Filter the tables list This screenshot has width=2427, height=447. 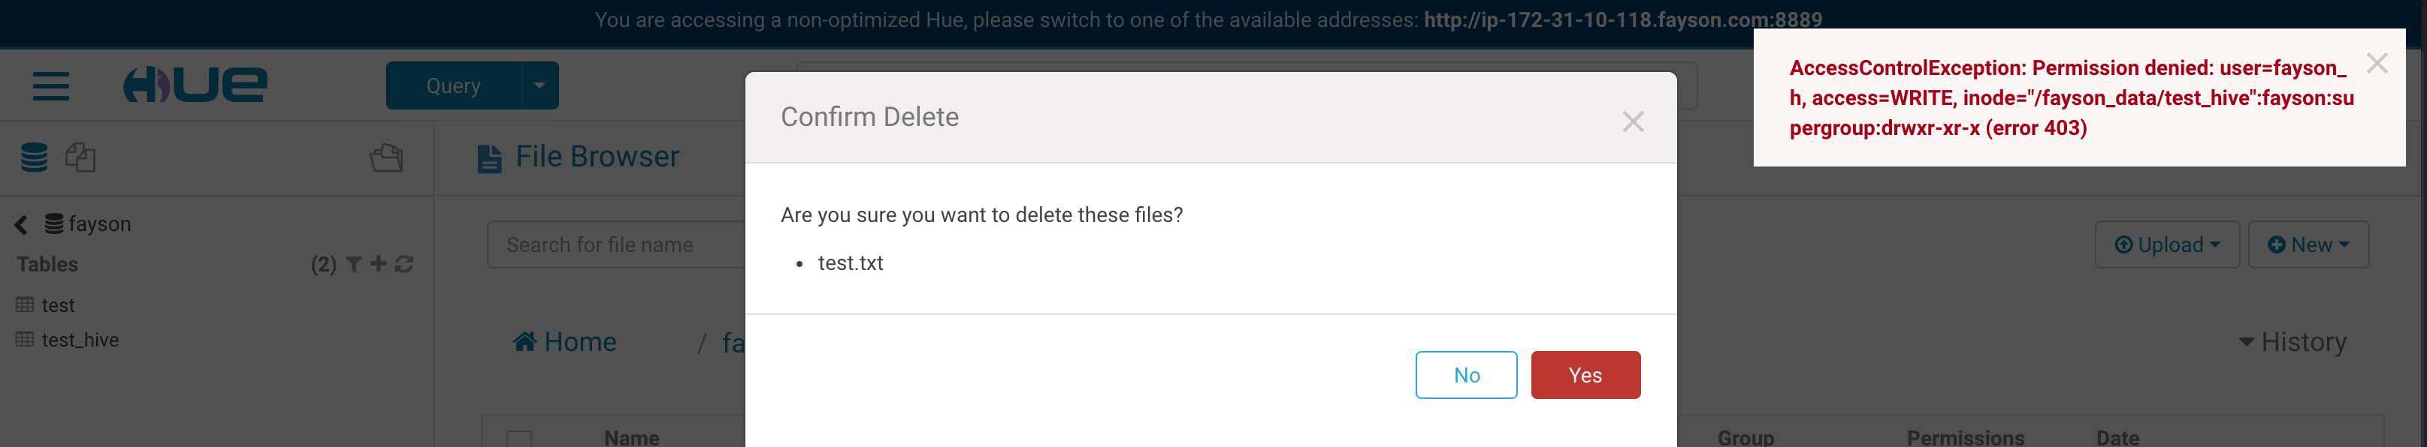[x=353, y=265]
